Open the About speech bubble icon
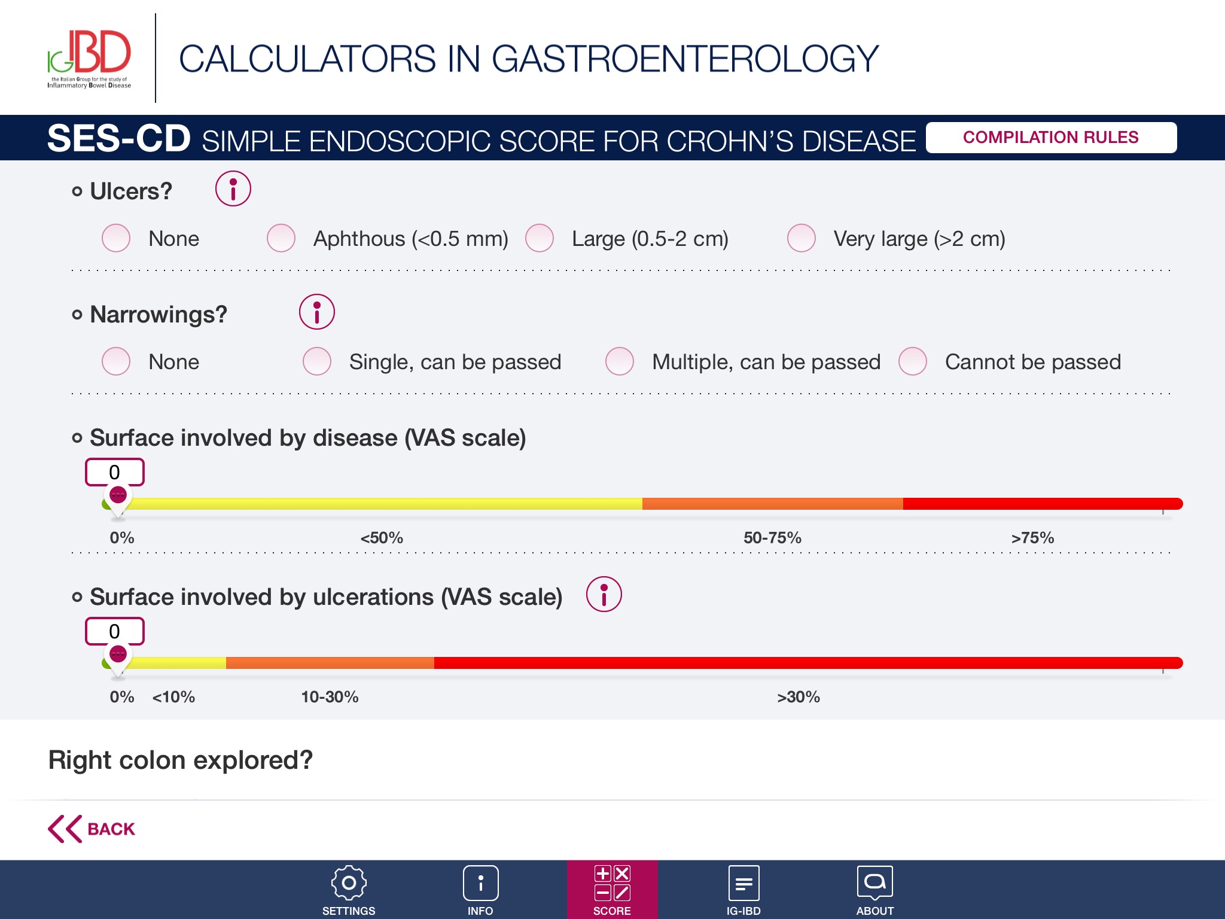1225x919 pixels. (874, 884)
